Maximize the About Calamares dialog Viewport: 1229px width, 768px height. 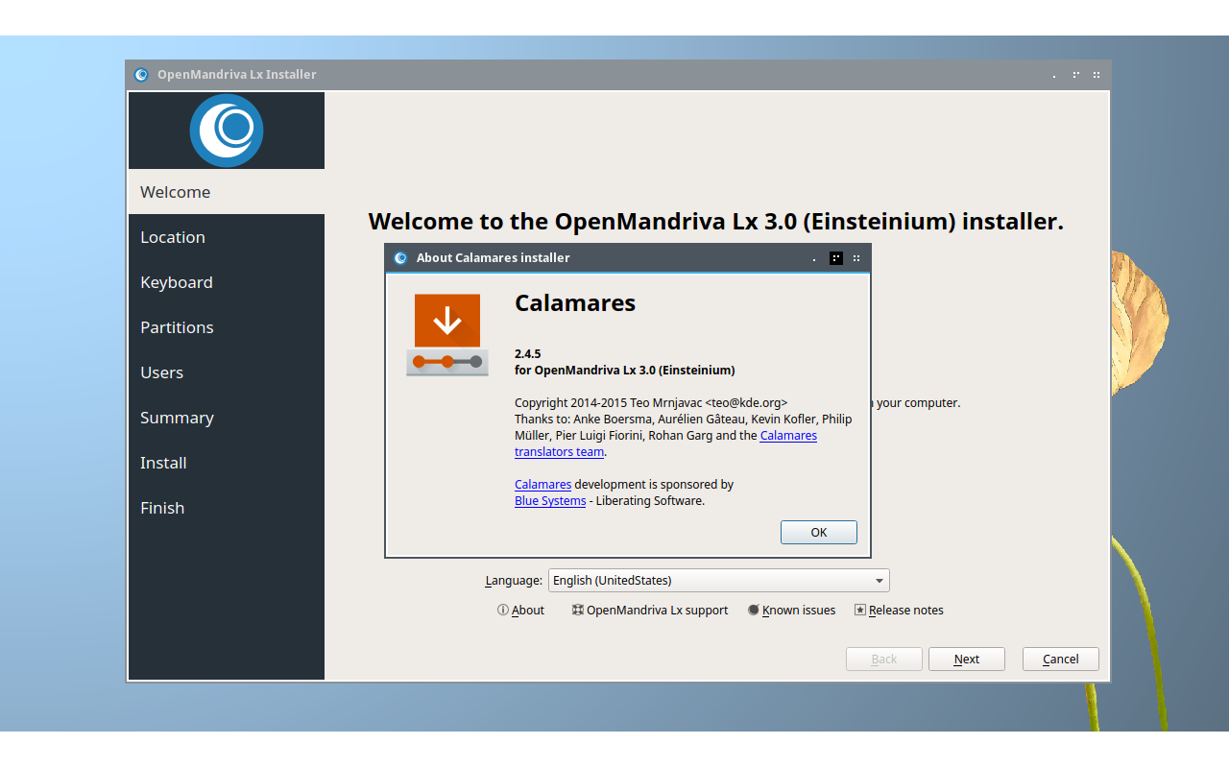pos(836,257)
